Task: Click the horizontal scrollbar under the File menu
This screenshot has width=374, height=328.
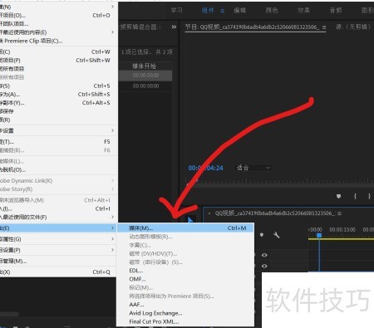Action: [x=9, y=314]
